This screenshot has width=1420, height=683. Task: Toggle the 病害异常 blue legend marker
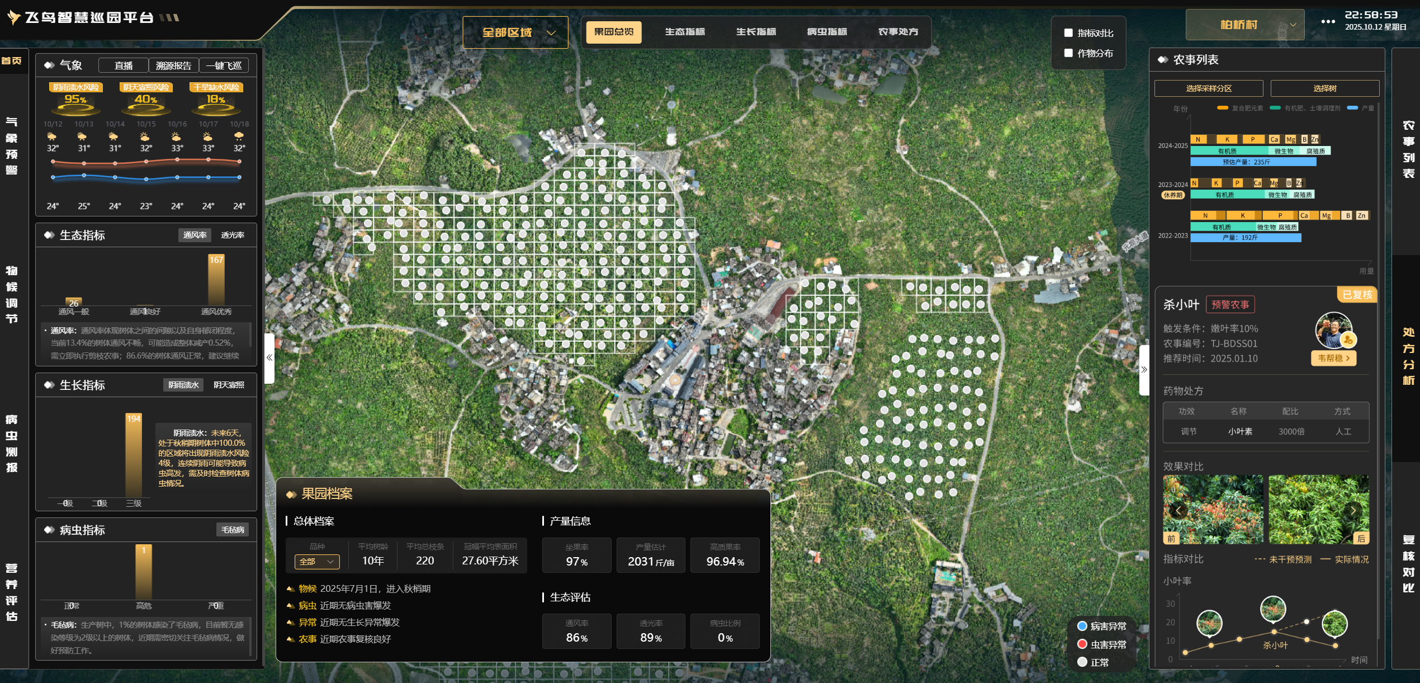click(x=1082, y=626)
